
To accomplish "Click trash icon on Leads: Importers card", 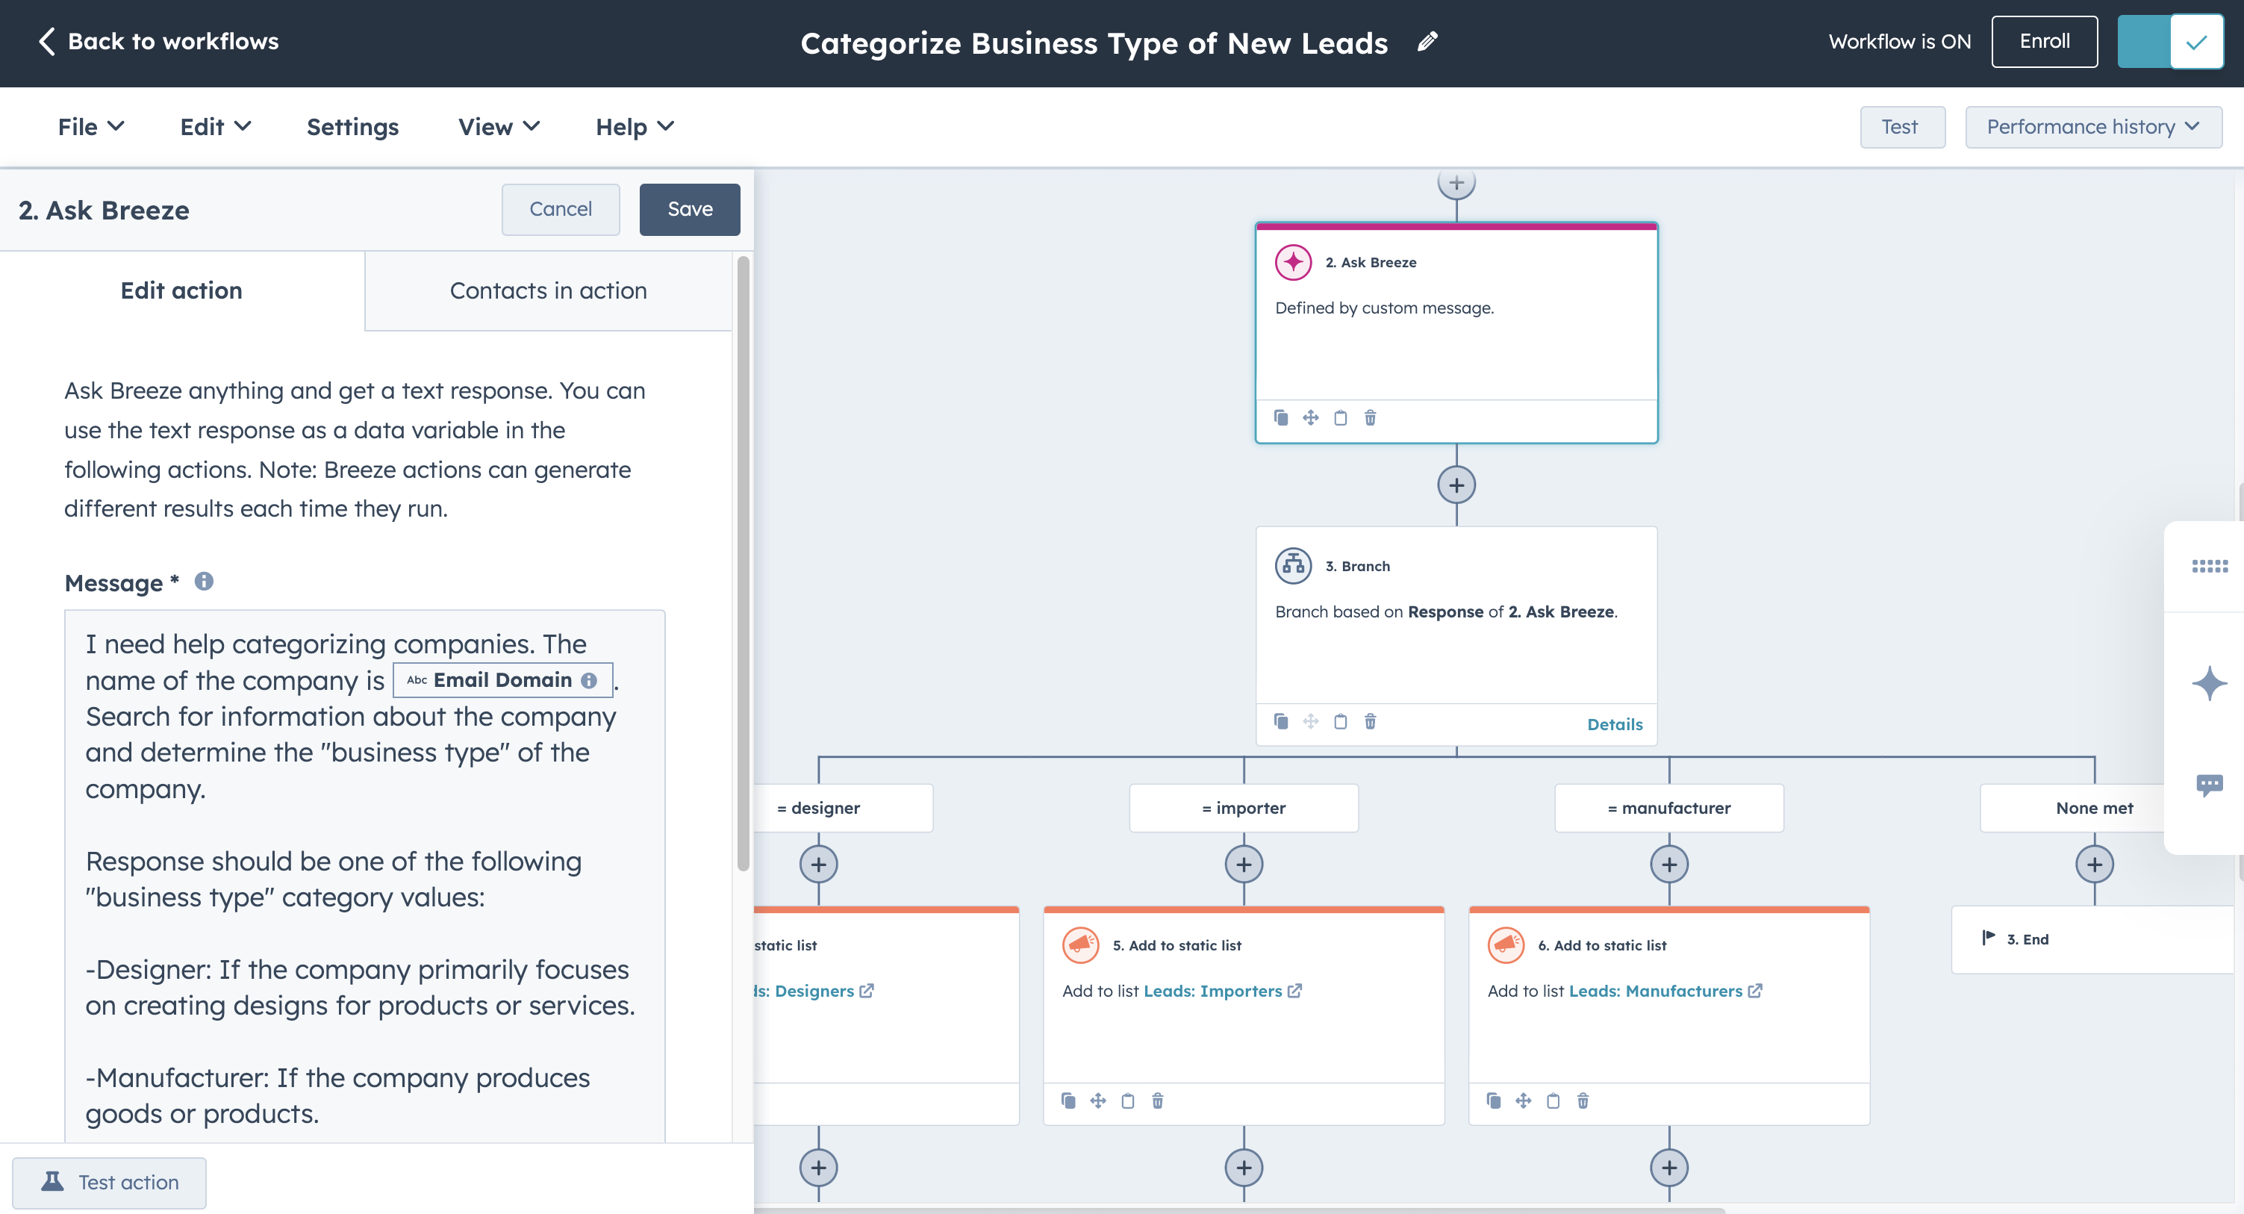I will pos(1157,1100).
